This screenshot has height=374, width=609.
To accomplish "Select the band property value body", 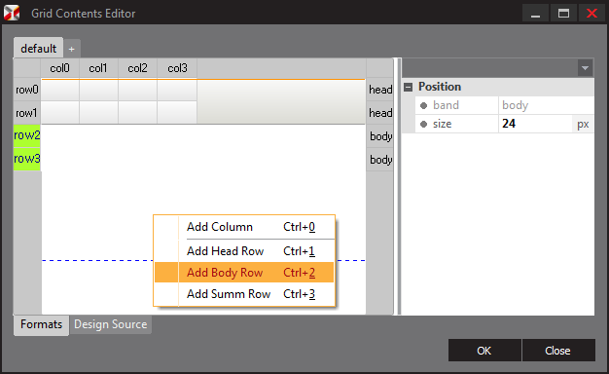I will (x=546, y=105).
